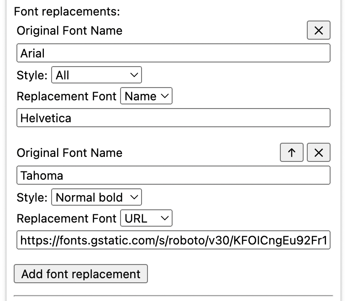Click the fonts.gstatic.com URL input field
This screenshot has height=301, width=347.
(x=173, y=240)
